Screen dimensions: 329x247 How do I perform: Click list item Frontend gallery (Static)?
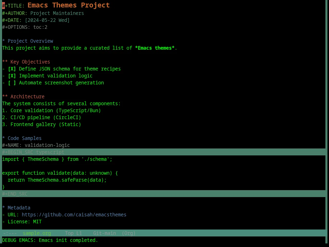(42, 125)
